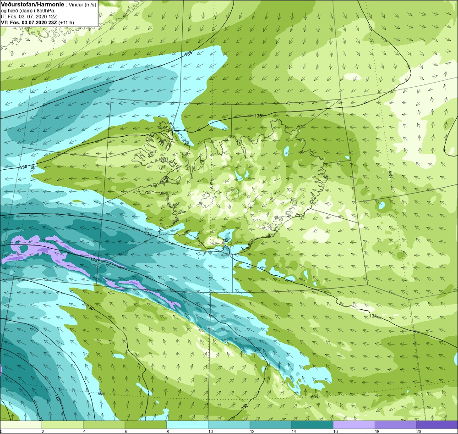Image resolution: width=458 pixels, height=434 pixels.
Task: Click the "138" contour label
Action: 189,54
